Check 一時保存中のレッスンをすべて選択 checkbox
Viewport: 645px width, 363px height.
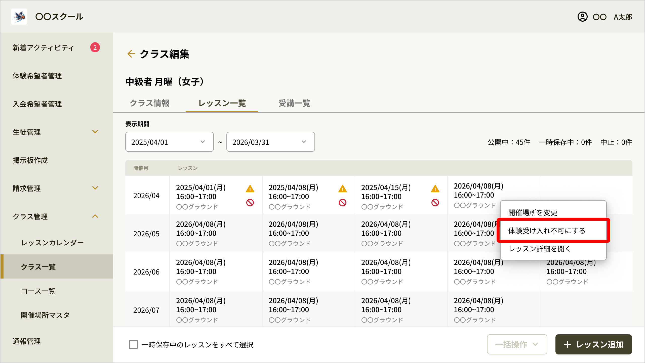(133, 344)
